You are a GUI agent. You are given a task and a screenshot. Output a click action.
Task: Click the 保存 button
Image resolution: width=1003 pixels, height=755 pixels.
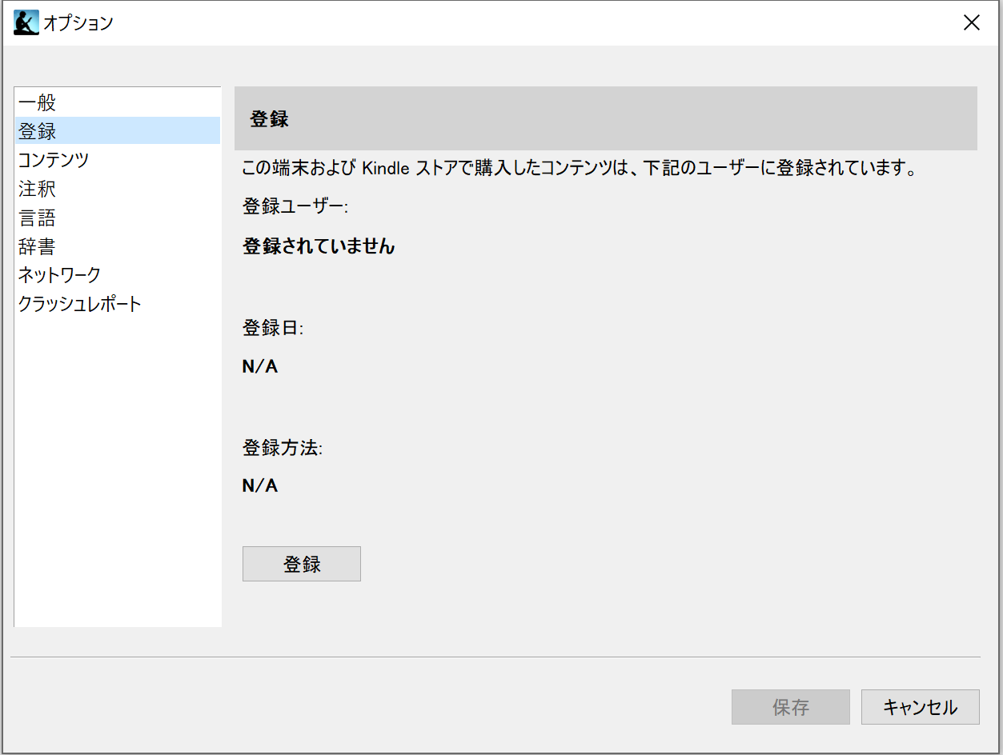[790, 707]
